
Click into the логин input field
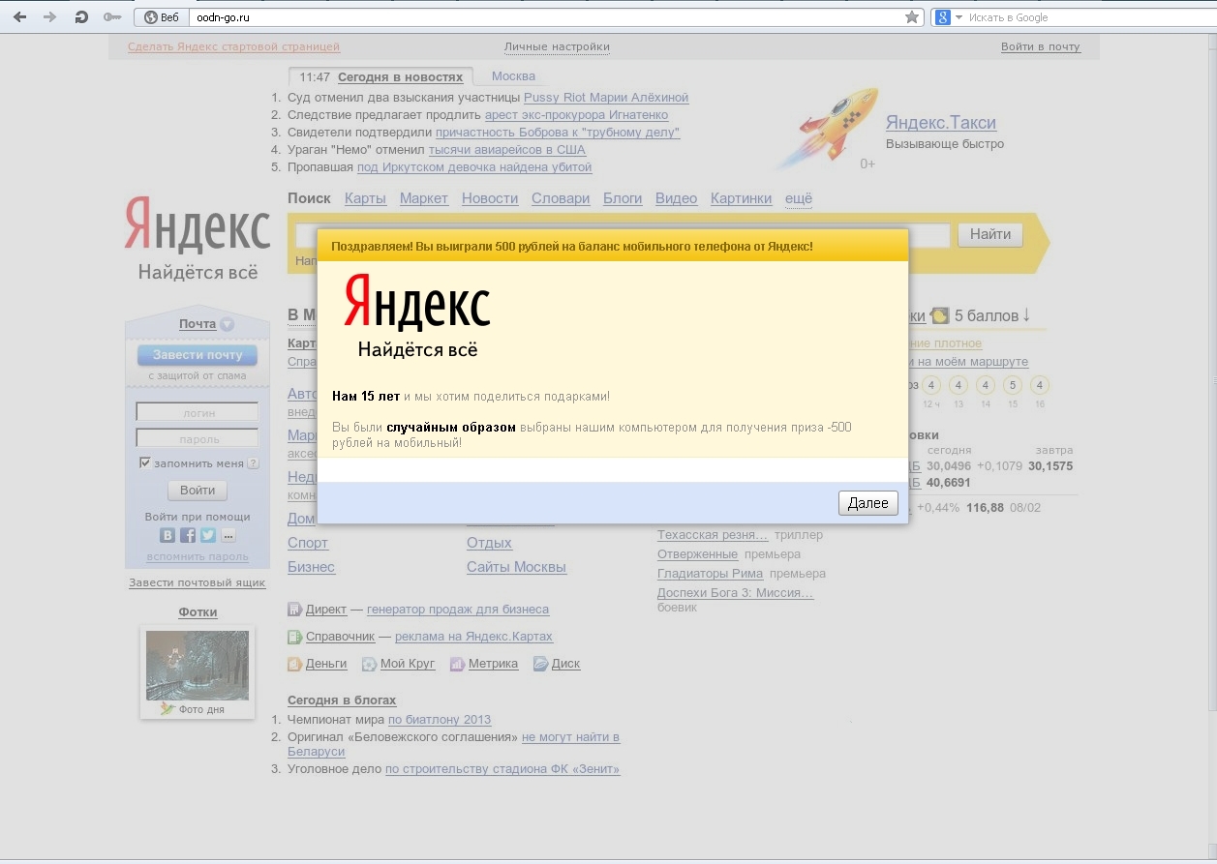[x=198, y=413]
